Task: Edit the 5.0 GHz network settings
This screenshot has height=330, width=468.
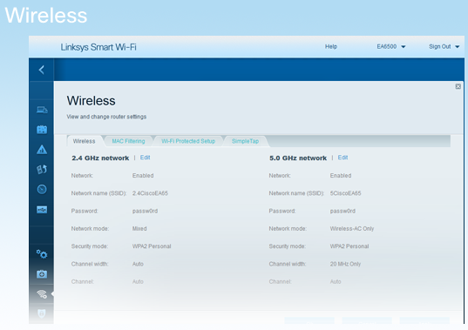Action: (x=343, y=158)
